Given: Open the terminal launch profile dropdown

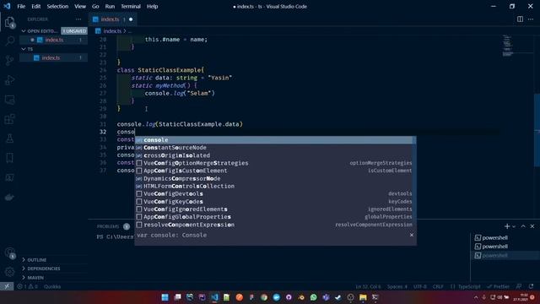Looking at the screenshot, I should (x=514, y=226).
